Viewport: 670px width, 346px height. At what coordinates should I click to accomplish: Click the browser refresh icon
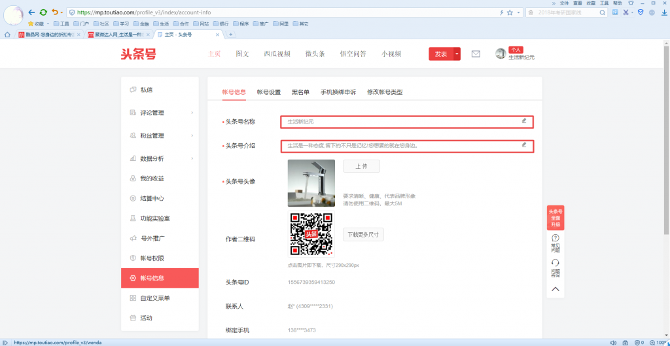(43, 12)
